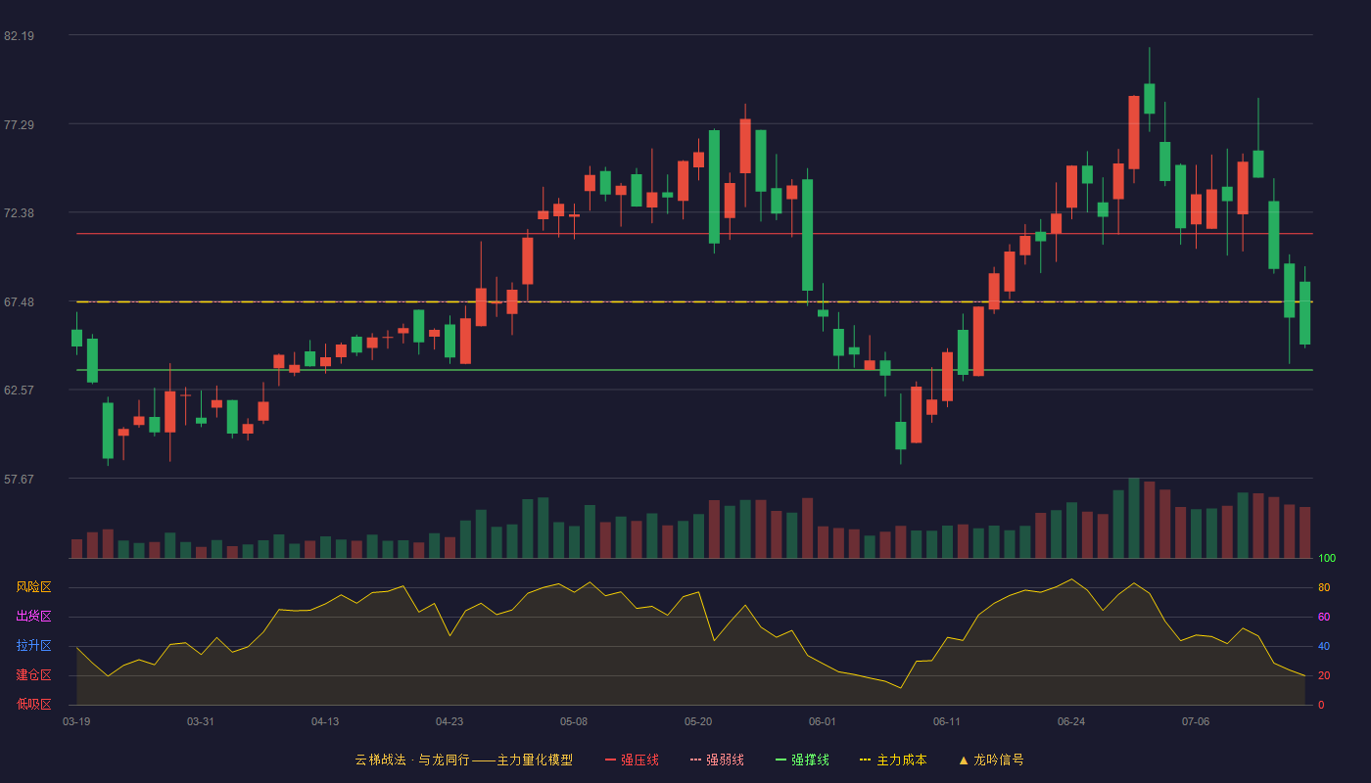This screenshot has width=1371, height=783.
Task: Click the 07-06 date label
Action: [1196, 721]
